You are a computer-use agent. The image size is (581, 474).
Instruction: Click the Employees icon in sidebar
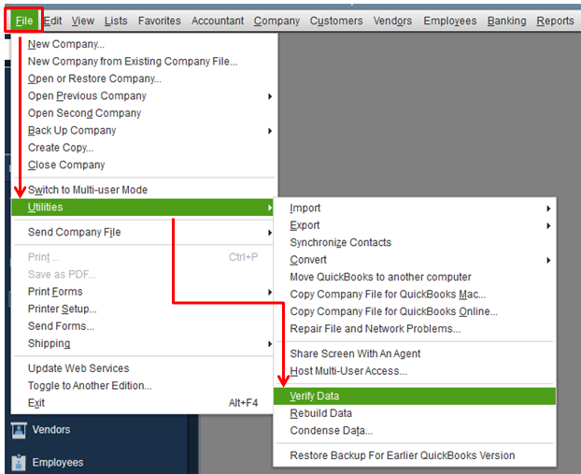click(19, 462)
